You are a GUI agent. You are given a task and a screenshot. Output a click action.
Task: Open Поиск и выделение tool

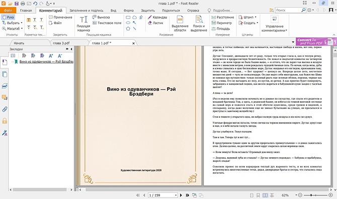(199, 24)
